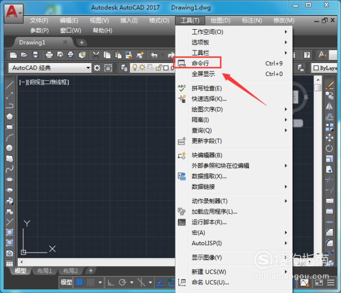The height and width of the screenshot is (293, 341).
Task: Select the Move tool in Modify toolbar
Action: (x=330, y=138)
